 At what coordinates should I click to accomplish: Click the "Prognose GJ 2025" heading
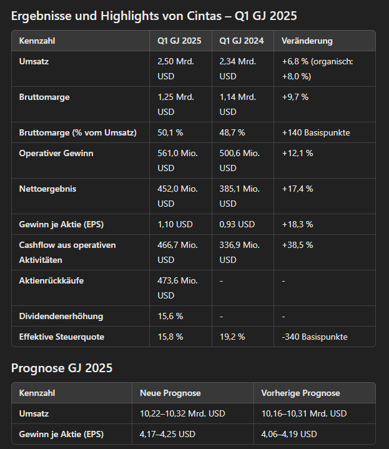coord(62,368)
